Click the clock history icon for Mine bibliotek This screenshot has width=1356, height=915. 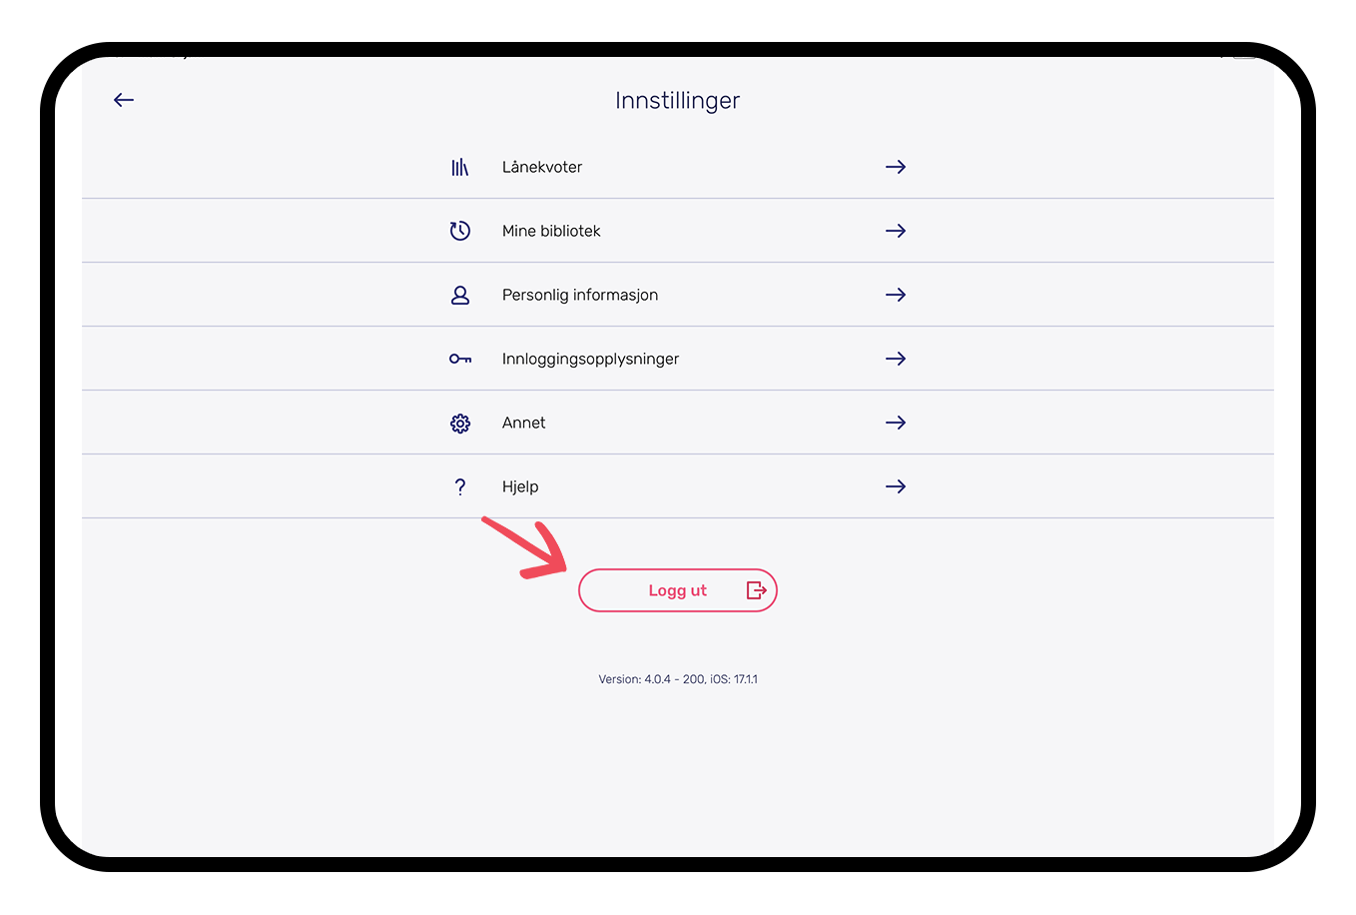[459, 231]
